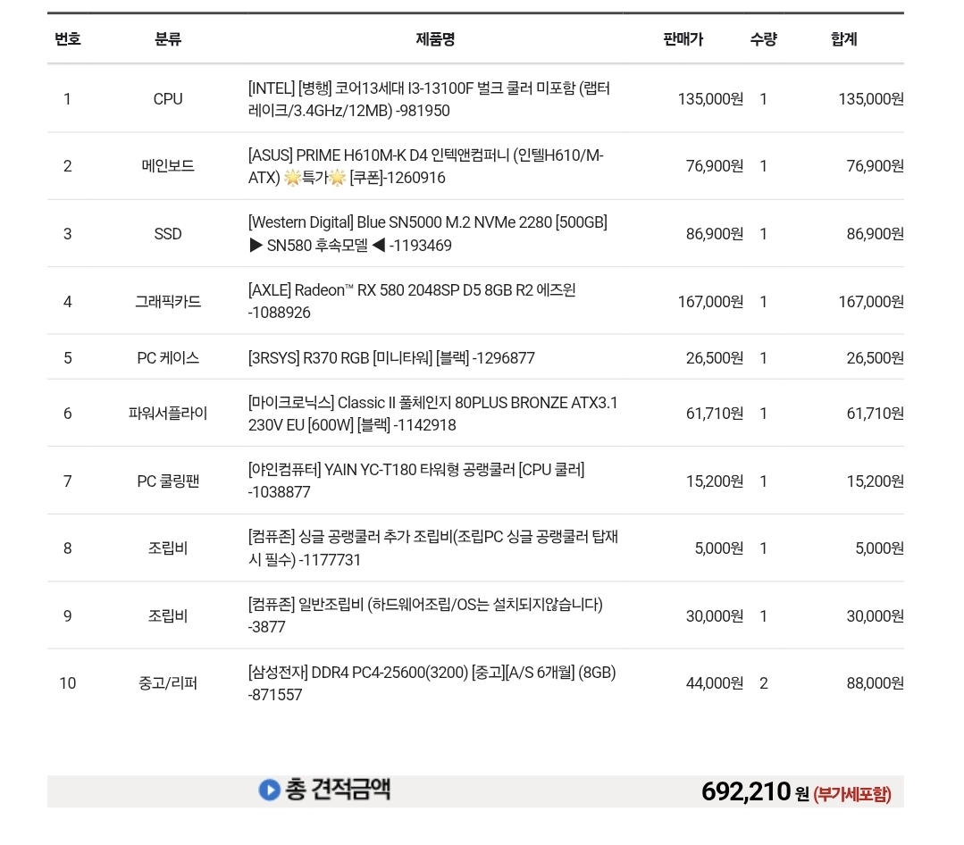Click the 88,000원 total in row 10
The height and width of the screenshot is (845, 964).
876,683
